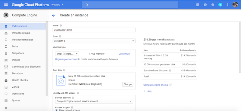241x111 pixels.
Task: Click the Compute Engine chip icon
Action: 6,15
